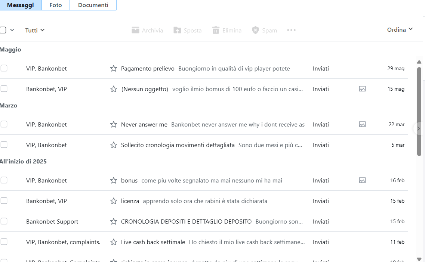The height and width of the screenshot is (262, 425).
Task: Click image attachment icon on 'bonus' email
Action: [362, 181]
